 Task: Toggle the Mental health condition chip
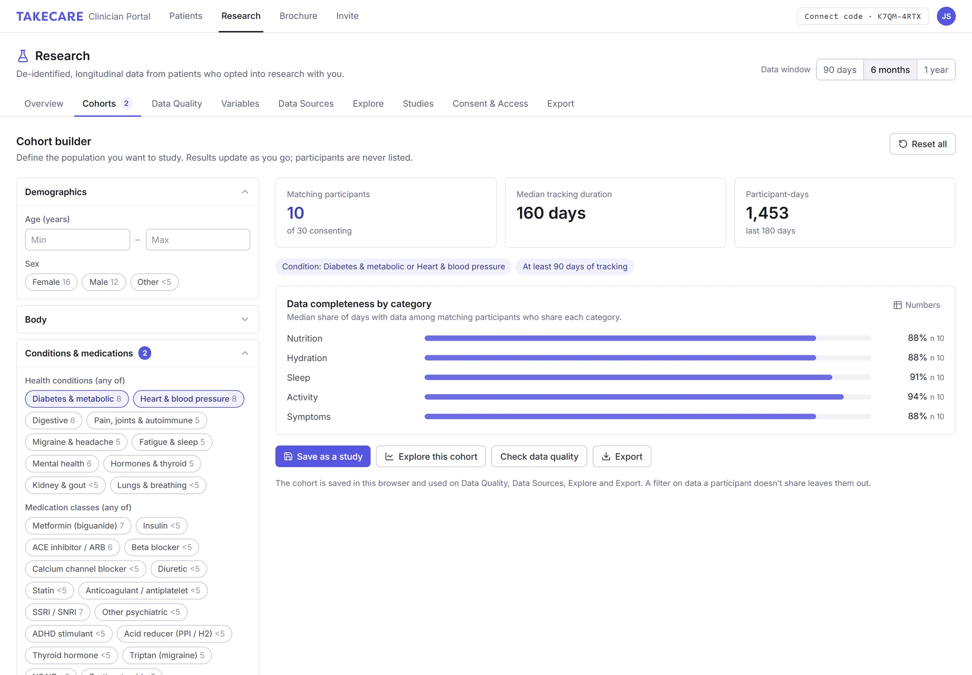(62, 464)
